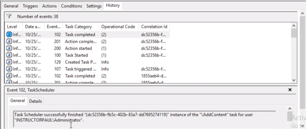Click the outer pane scroll up arrow
Screen dimensions: 306x129
tap(302, 13)
